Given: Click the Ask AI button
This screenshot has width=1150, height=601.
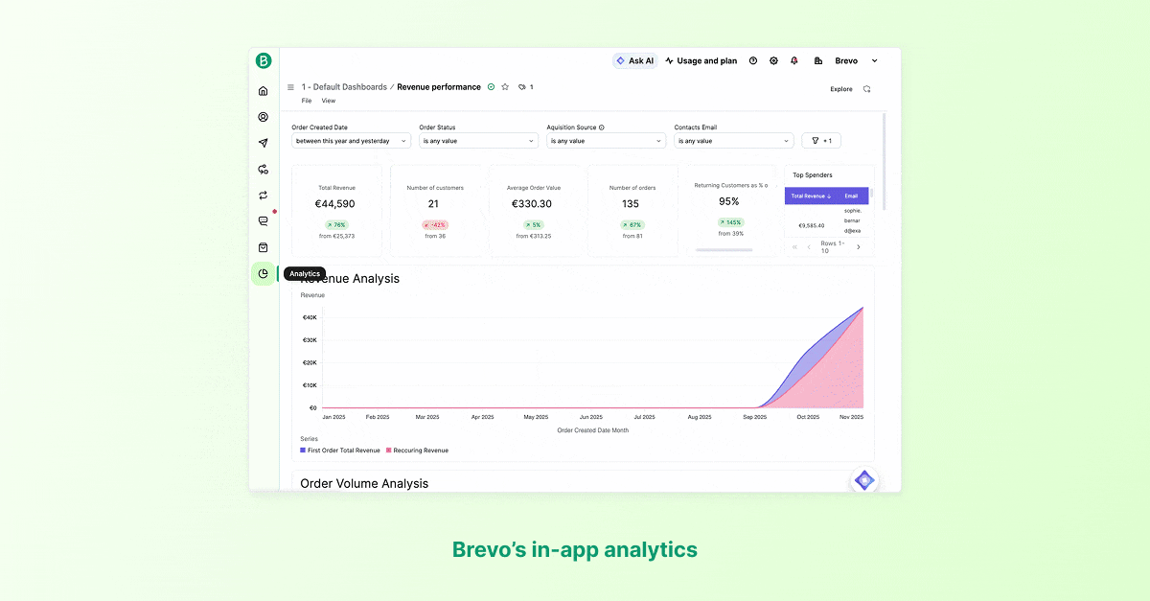Looking at the screenshot, I should click(635, 60).
